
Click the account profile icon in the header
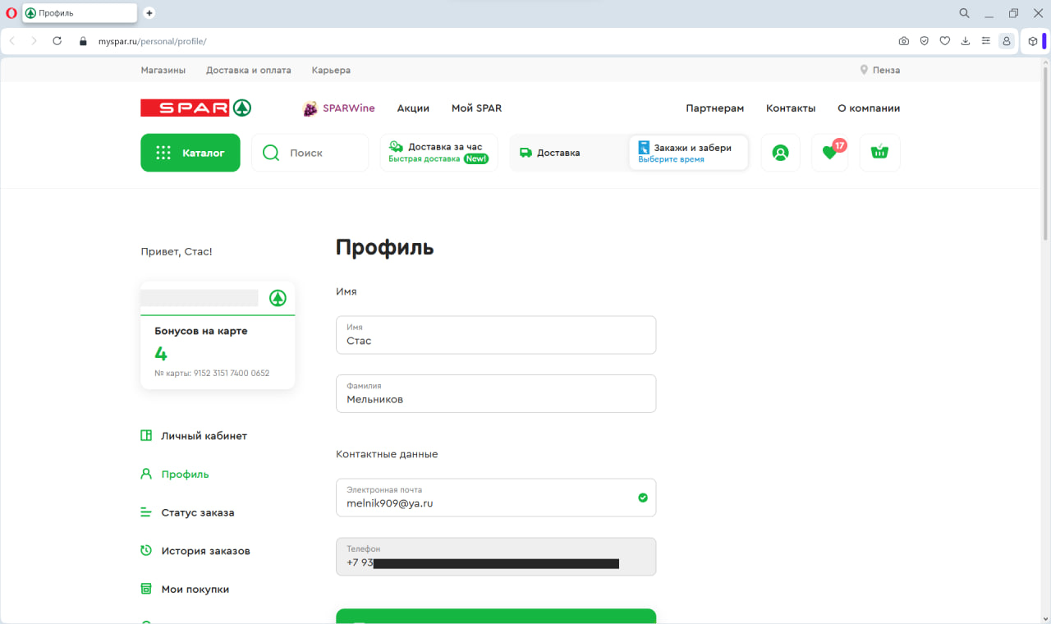point(780,153)
